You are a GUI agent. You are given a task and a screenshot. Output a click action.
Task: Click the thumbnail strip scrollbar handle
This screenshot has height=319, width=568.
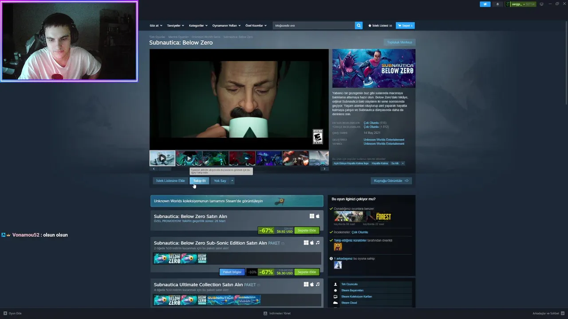click(164, 169)
